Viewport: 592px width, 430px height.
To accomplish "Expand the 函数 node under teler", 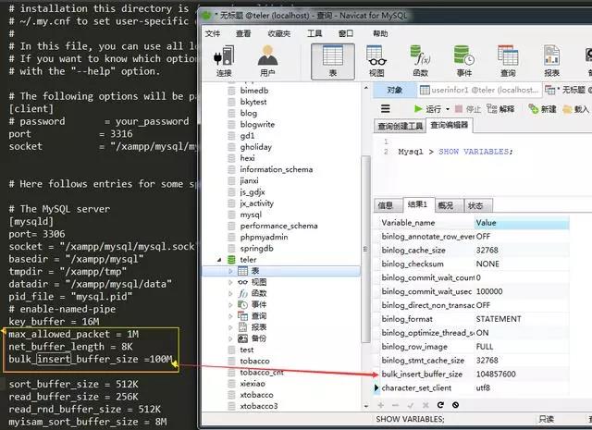I will click(230, 293).
